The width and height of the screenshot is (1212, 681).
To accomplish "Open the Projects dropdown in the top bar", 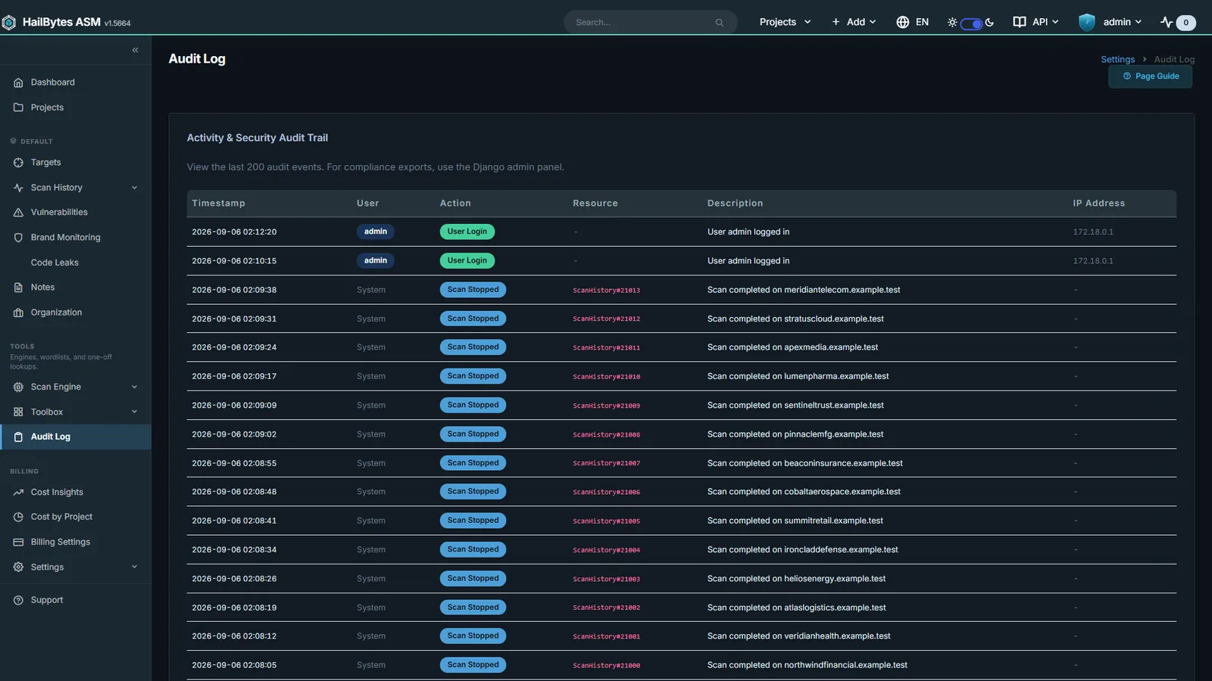I will (785, 22).
